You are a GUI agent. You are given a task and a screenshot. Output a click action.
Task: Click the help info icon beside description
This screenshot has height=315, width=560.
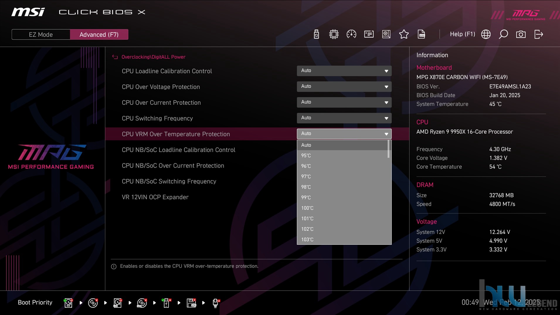(x=114, y=266)
